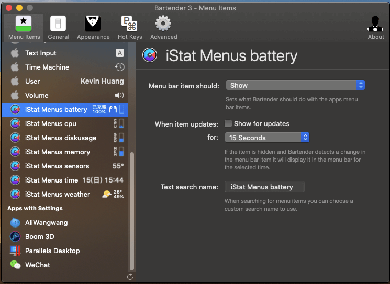Screen dimensions: 390x284
Task: Select iStat Menus cpu item
Action: coord(65,123)
